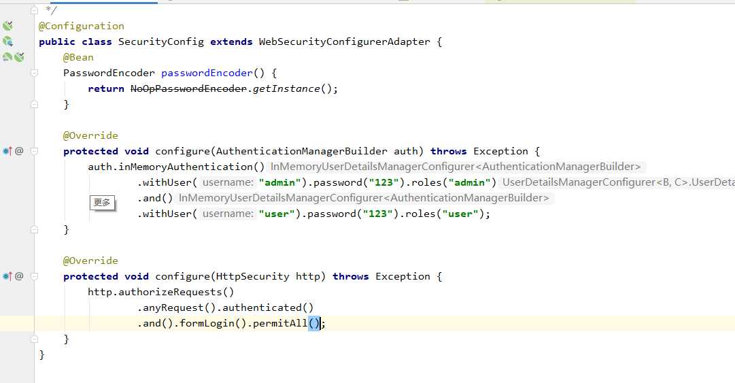
Task: Click the @Override annotation above configure(AuthenticationManagerBuilder auth)
Action: click(90, 135)
